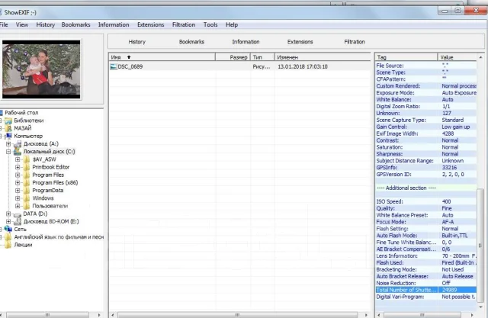Sort by the Изменен column header
The image size is (488, 318).
point(322,57)
